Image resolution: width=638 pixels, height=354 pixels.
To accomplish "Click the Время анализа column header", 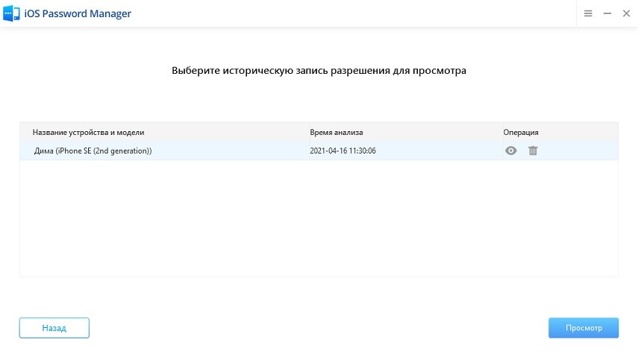I will click(x=336, y=132).
